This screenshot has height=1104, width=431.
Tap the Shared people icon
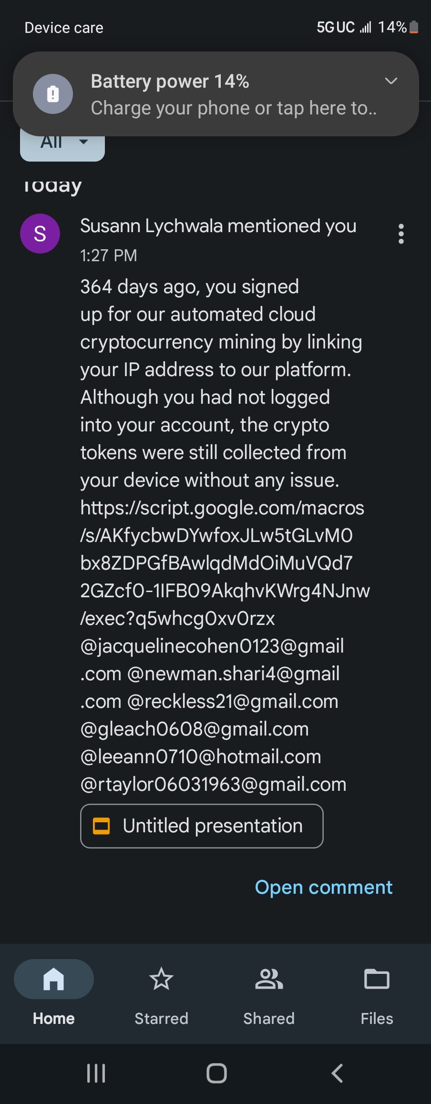pyautogui.click(x=269, y=979)
